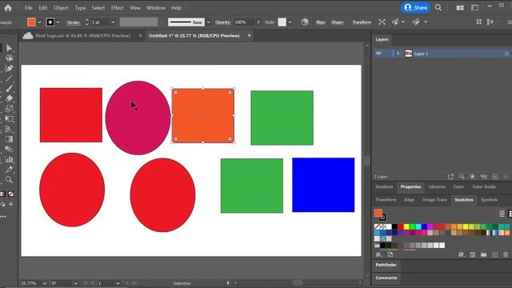Expand Layer 1 contents

pos(398,54)
